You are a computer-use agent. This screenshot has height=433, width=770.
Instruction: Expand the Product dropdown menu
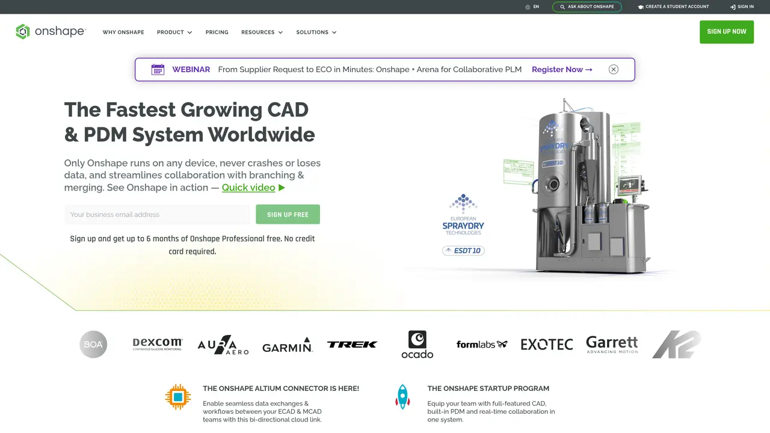coord(174,32)
